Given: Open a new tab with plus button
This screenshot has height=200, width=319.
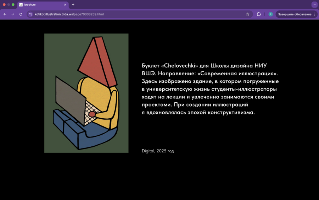Looking at the screenshot, I should pyautogui.click(x=73, y=5).
